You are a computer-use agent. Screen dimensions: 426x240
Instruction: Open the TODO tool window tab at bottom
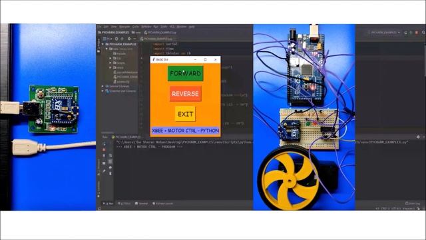tap(124, 203)
